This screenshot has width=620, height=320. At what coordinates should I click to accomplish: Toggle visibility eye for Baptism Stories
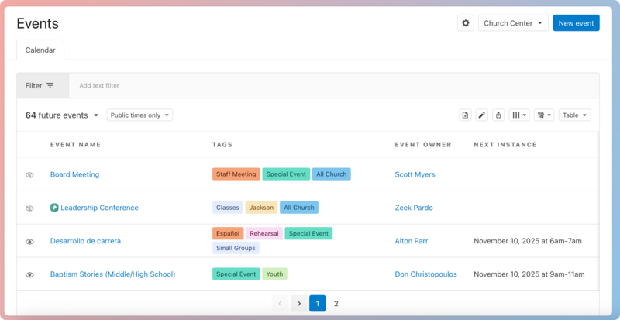[29, 275]
